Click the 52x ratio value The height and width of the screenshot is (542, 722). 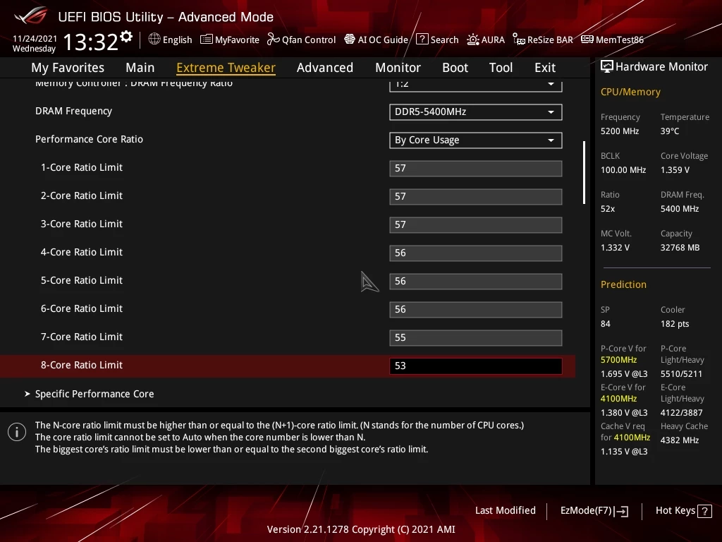(608, 209)
